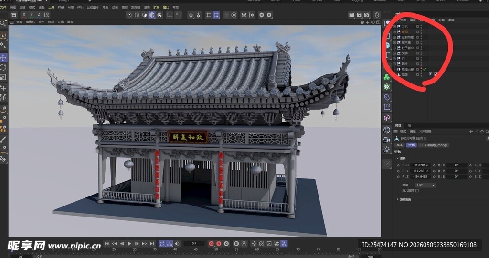Click the light bulb icon in right toolbar
This screenshot has width=489, height=258.
(x=387, y=149)
